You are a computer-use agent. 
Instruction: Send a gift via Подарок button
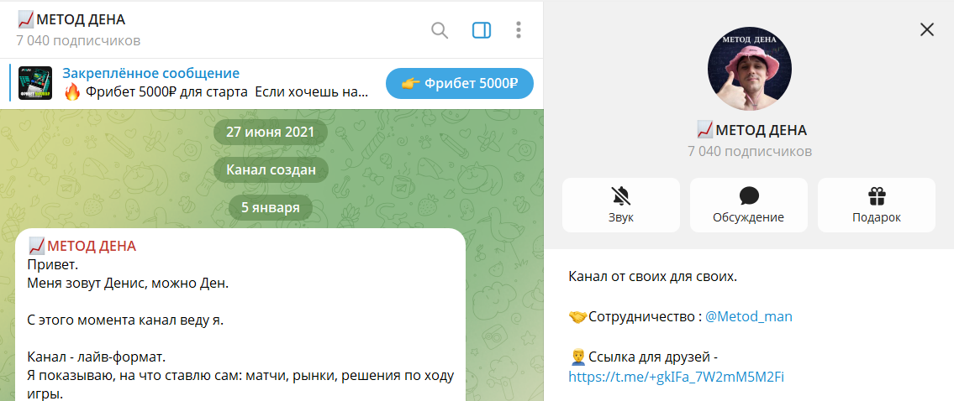pos(876,205)
